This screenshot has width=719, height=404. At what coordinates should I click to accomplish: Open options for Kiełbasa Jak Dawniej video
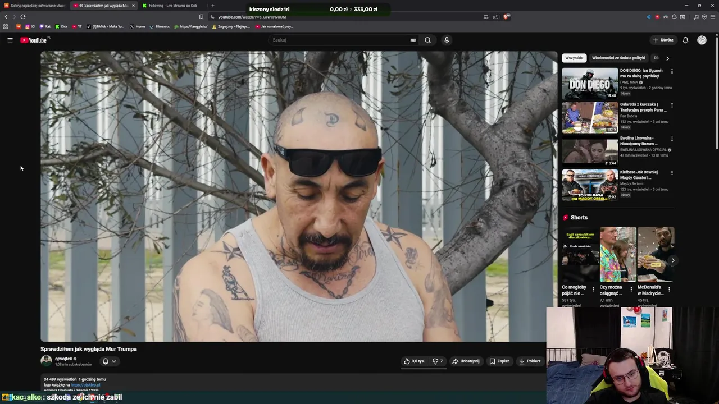tap(672, 173)
